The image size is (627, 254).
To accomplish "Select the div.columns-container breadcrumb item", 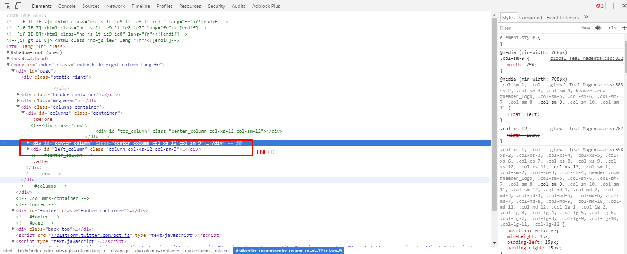I will pyautogui.click(x=157, y=251).
